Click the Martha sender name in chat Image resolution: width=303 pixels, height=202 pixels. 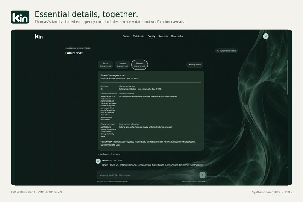[105, 161]
